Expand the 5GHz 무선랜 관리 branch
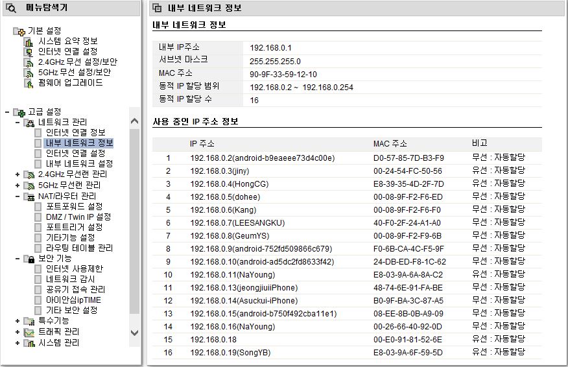 coord(18,185)
